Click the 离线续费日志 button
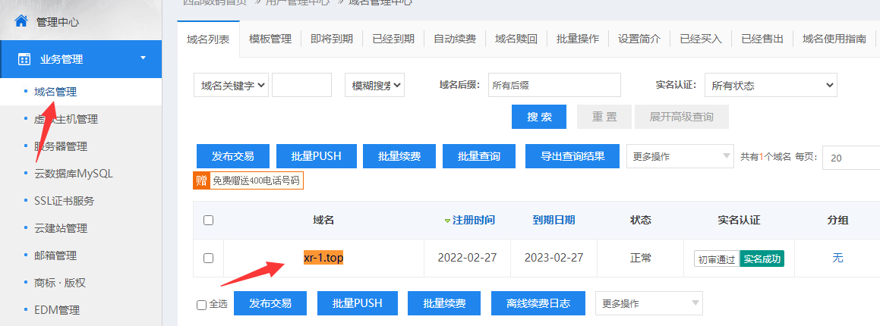 point(538,303)
